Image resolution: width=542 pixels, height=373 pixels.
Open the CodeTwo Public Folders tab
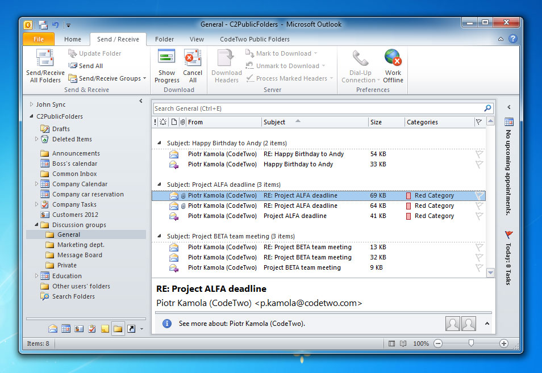[x=255, y=39]
